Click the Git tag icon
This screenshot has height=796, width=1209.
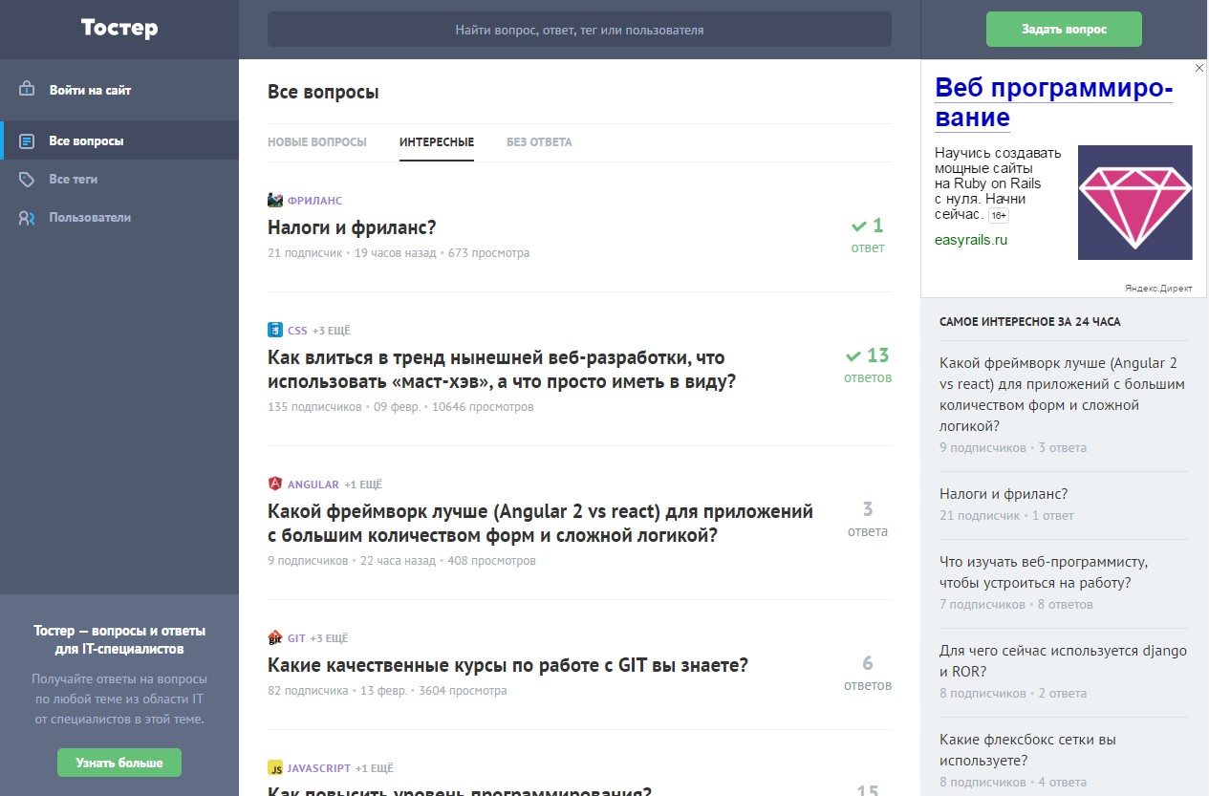tap(275, 638)
